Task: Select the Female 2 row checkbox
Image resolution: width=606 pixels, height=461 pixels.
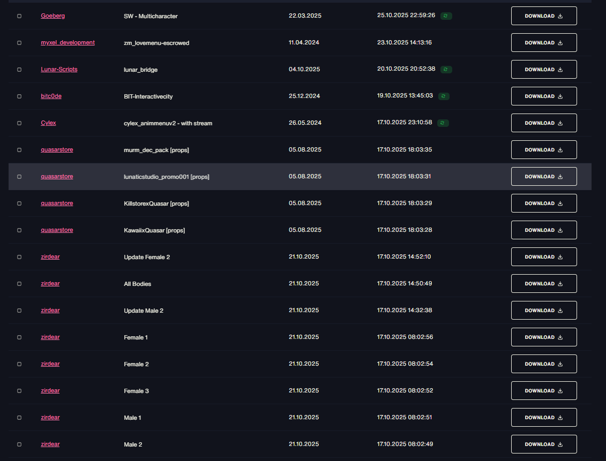Action: (x=19, y=364)
